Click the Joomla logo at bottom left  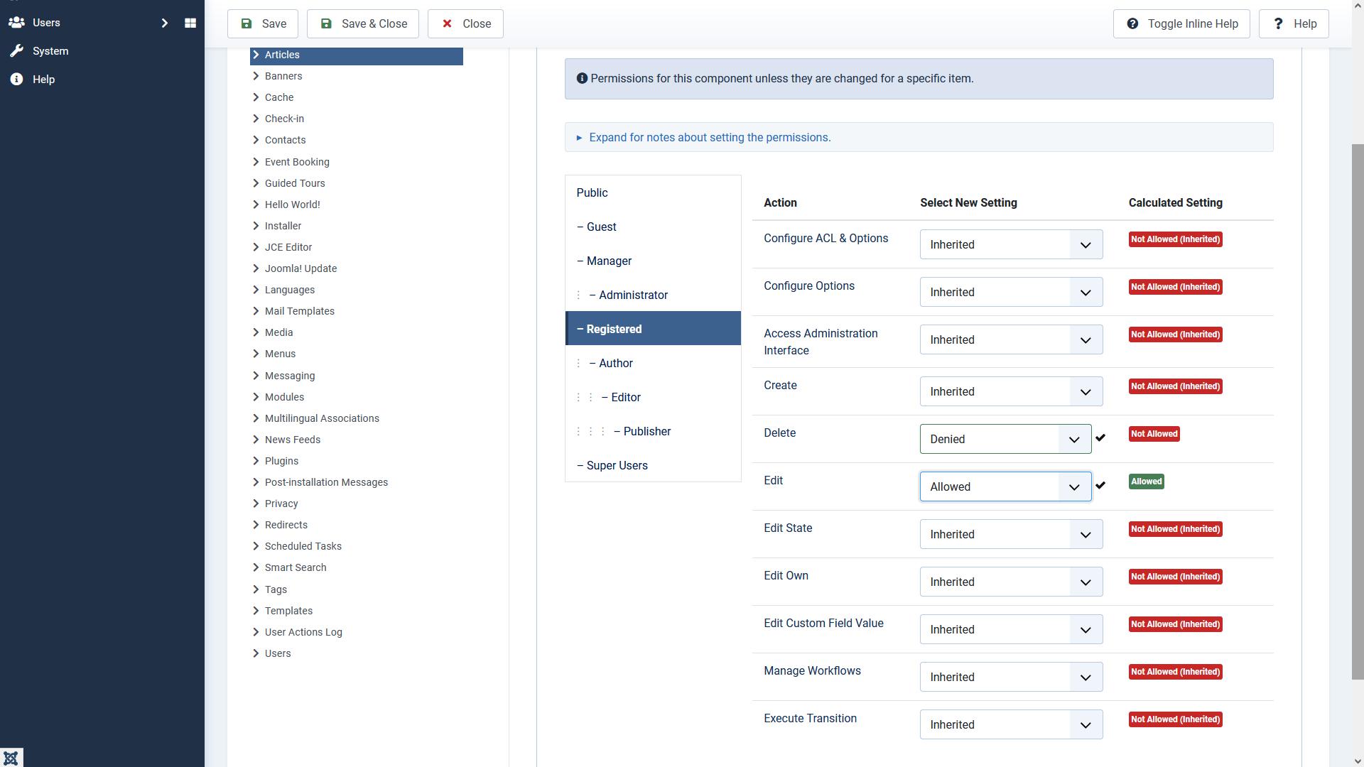click(11, 757)
